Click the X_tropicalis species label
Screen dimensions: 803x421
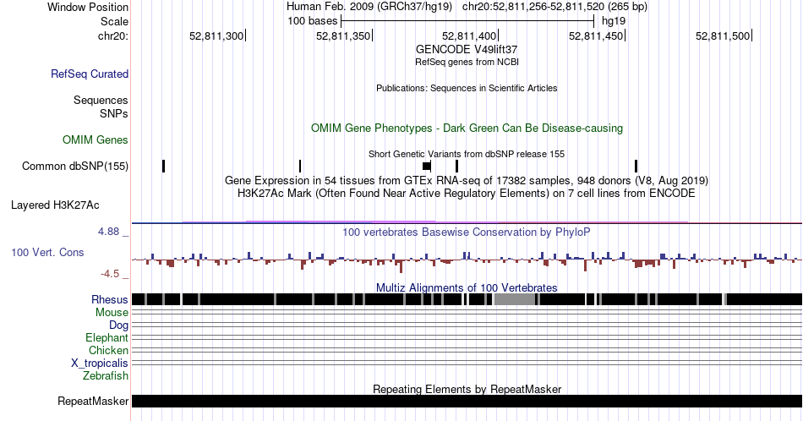click(100, 364)
